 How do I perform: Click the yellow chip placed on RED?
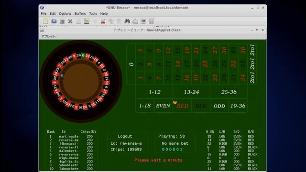coord(175,102)
